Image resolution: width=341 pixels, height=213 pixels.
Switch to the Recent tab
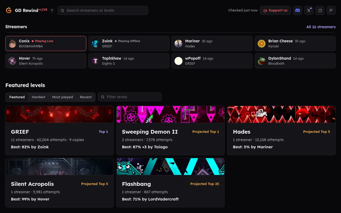click(x=86, y=97)
